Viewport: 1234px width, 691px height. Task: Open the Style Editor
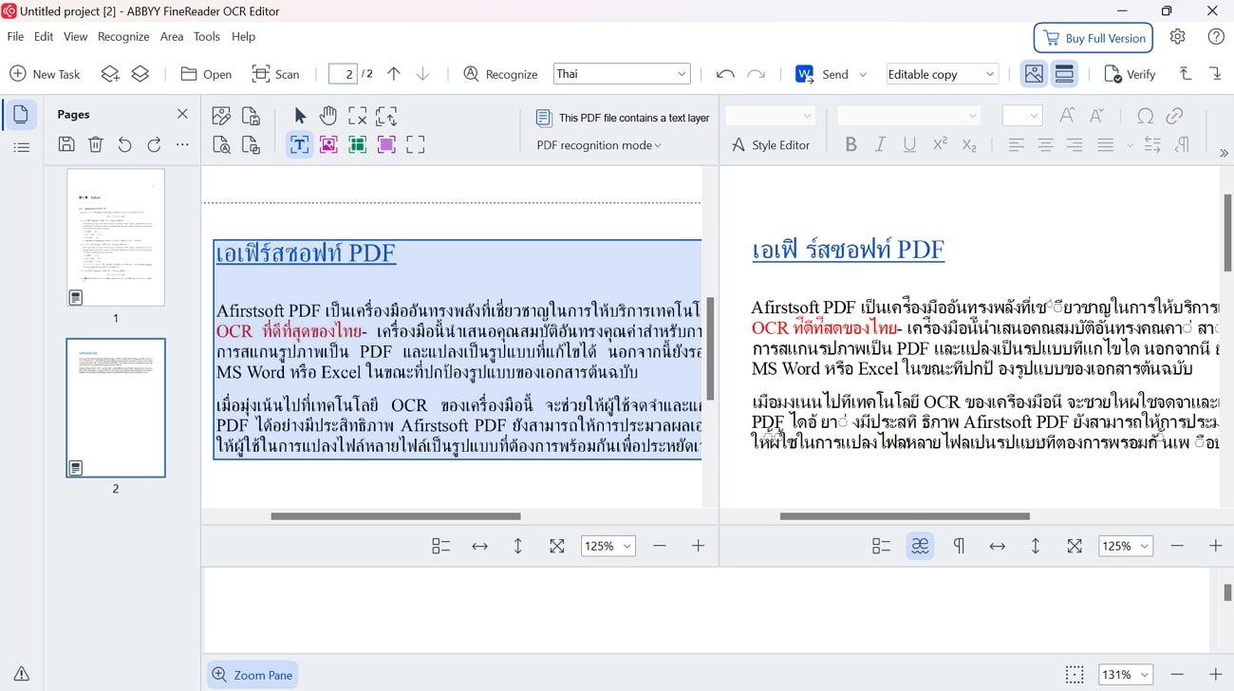pyautogui.click(x=771, y=145)
